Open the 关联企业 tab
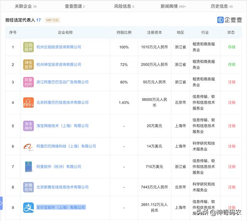The image size is (247, 221). pyautogui.click(x=25, y=6)
